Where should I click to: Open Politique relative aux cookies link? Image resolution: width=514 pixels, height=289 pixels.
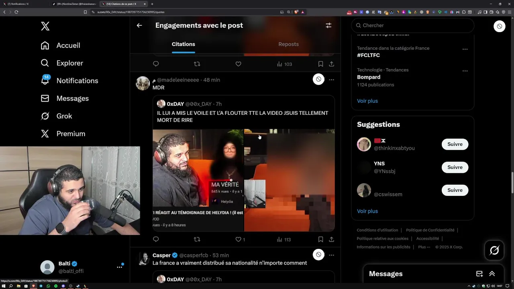tap(383, 238)
